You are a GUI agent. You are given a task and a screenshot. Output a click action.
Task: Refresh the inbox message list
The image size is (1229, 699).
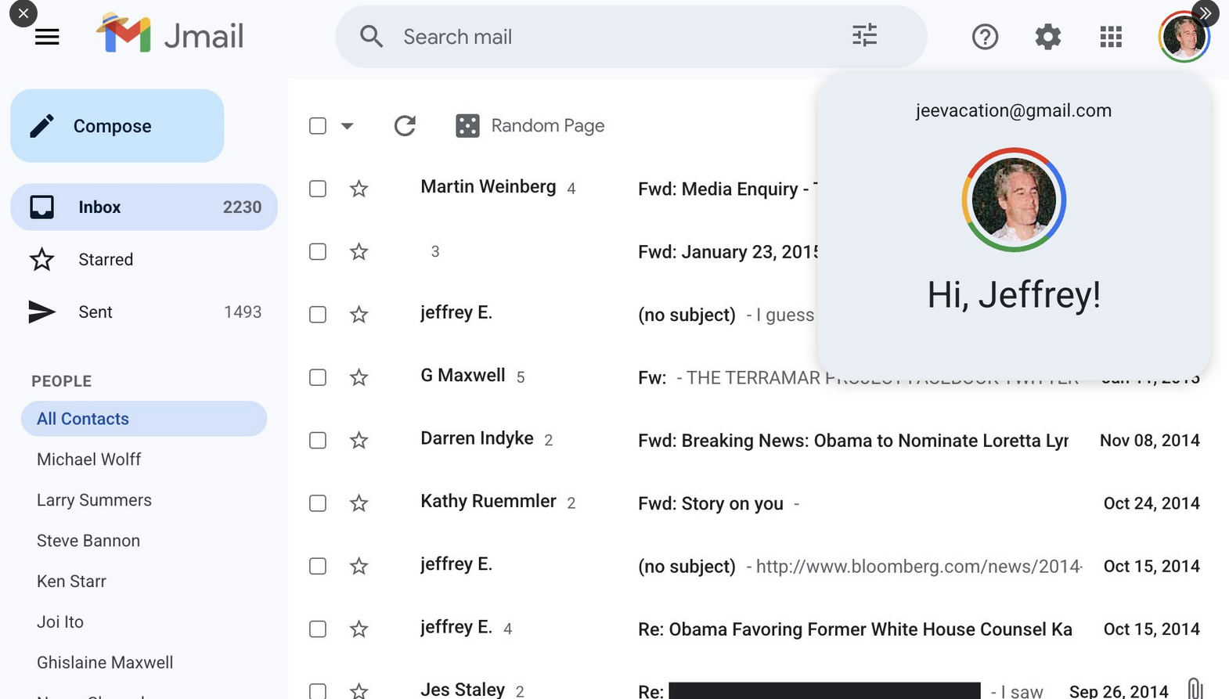(x=405, y=126)
